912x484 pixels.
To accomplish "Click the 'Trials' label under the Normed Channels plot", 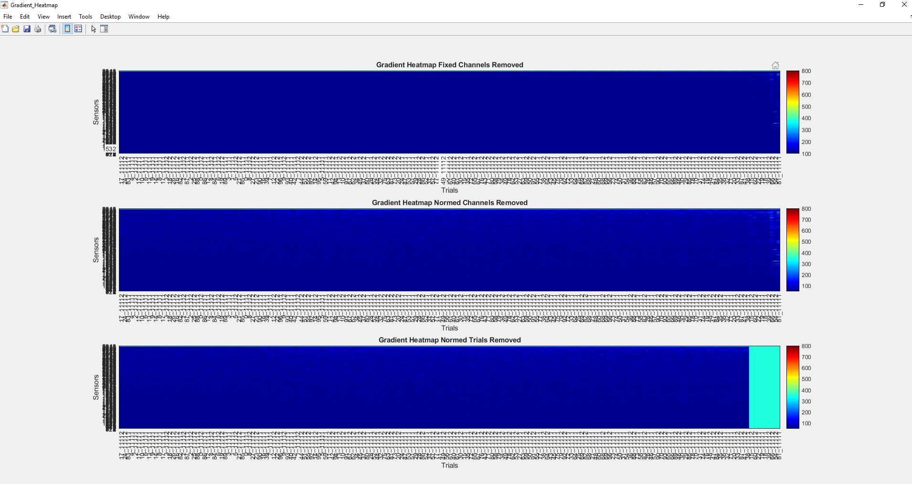I will 450,328.
